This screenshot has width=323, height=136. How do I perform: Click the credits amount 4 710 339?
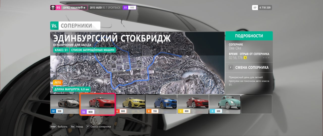pyautogui.click(x=265, y=8)
